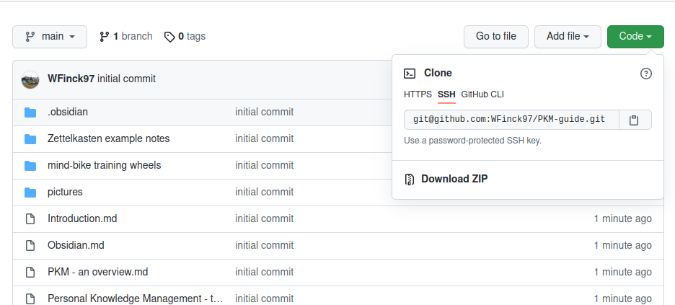Click the branch icon beside 1 branch
The height and width of the screenshot is (305, 675).
[104, 37]
